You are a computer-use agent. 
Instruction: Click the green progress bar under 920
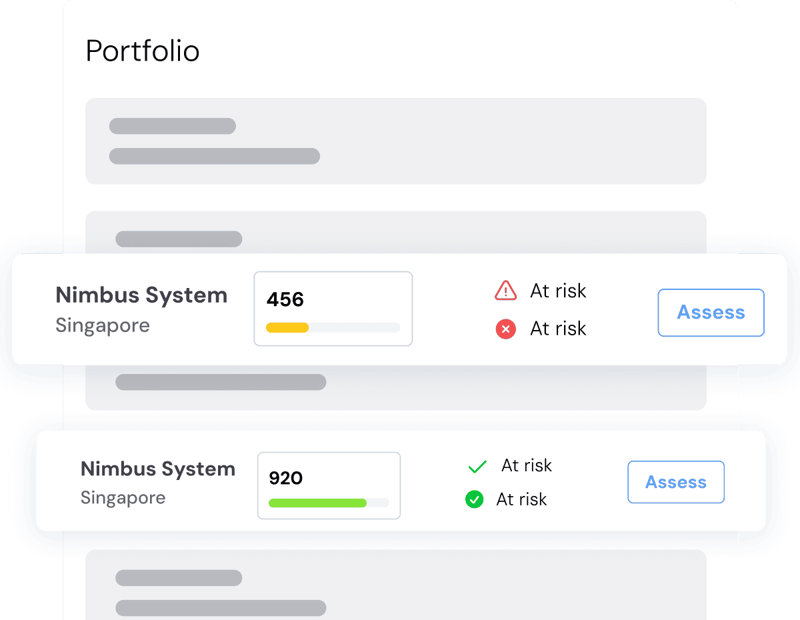(317, 503)
